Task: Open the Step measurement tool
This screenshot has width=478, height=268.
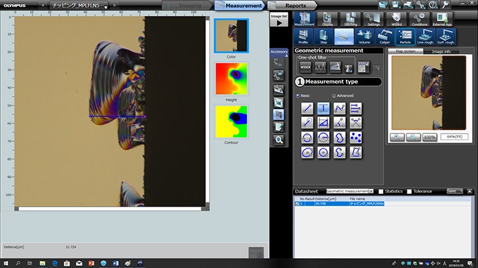Action: click(x=323, y=37)
